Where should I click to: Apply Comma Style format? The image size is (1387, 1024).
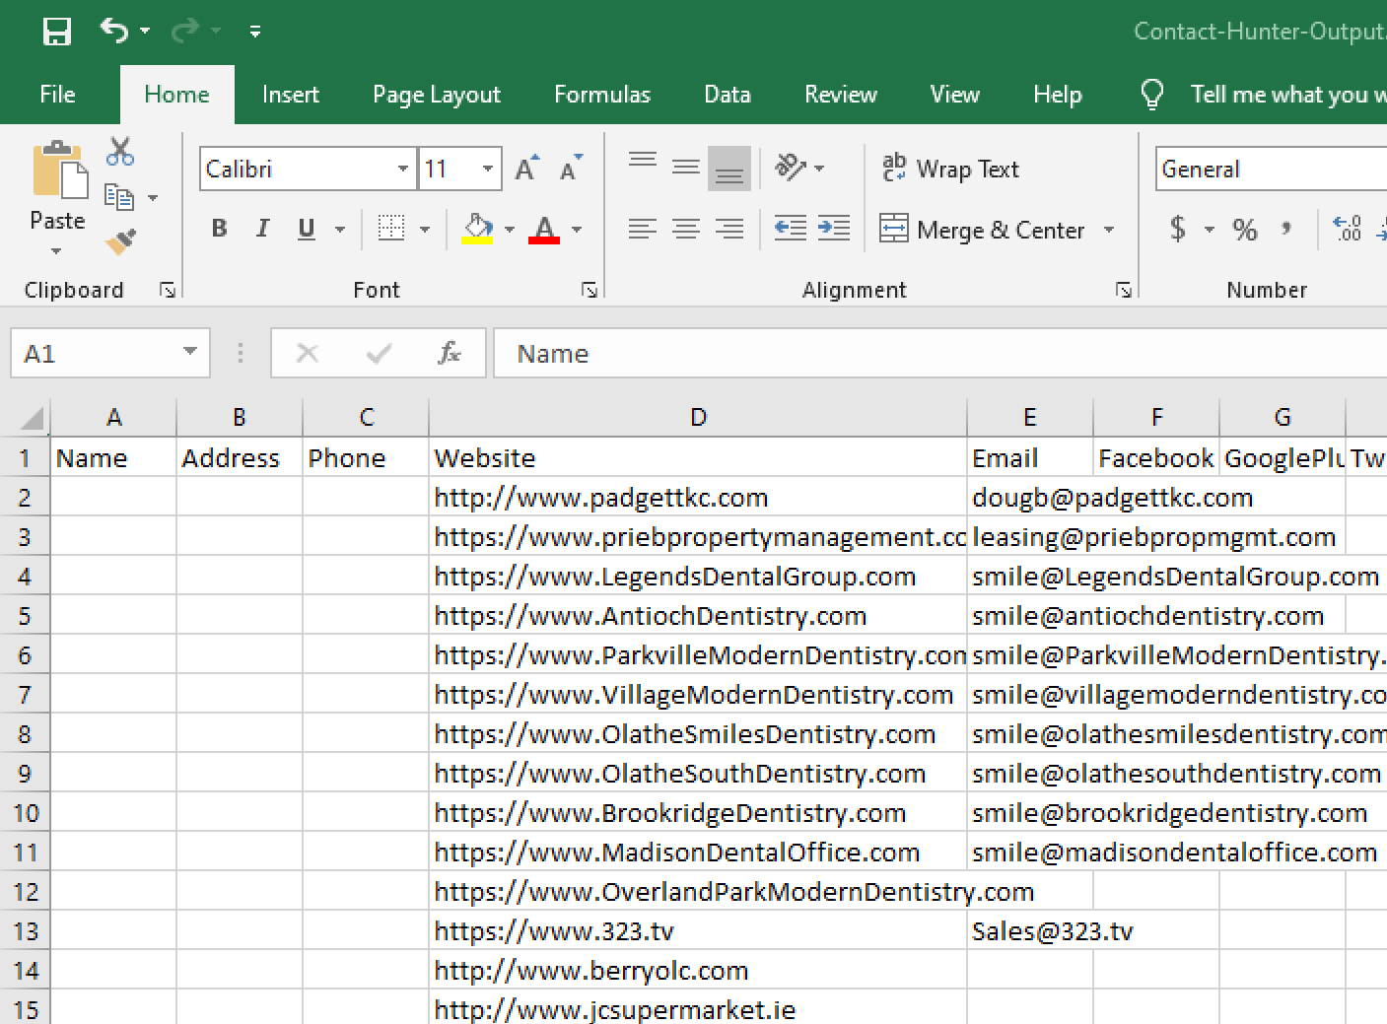click(1286, 229)
